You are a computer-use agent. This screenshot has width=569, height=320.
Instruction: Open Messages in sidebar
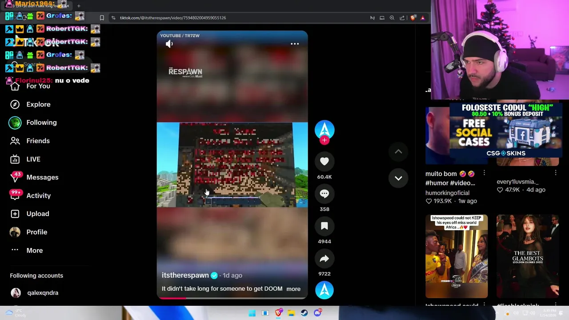click(x=42, y=177)
